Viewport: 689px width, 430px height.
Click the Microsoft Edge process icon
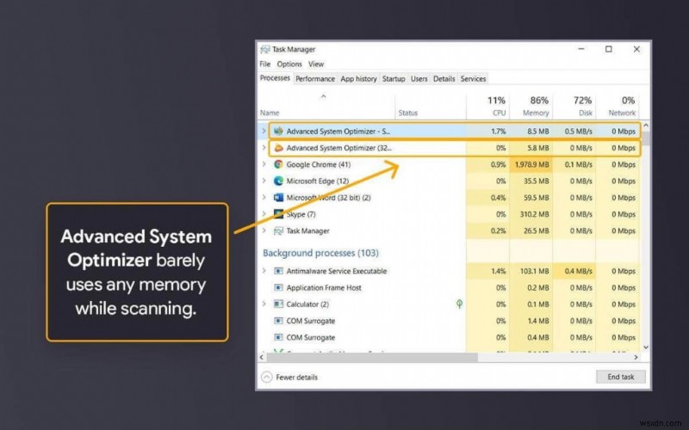(278, 181)
